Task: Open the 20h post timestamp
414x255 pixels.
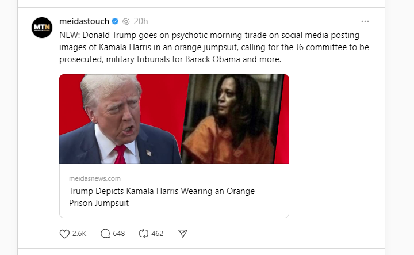Action: tap(140, 21)
